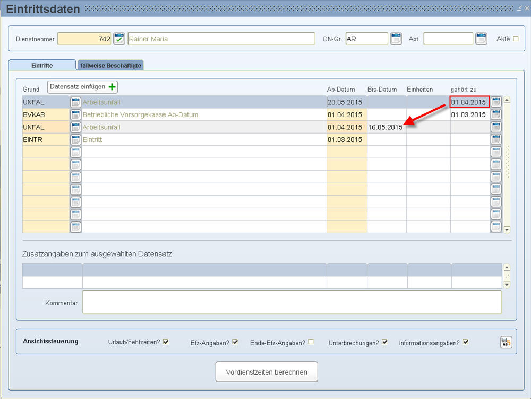Click the Eintritt description cell

(x=204, y=139)
